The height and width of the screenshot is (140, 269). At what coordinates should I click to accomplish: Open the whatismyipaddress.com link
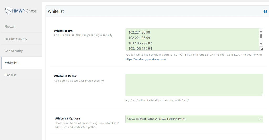point(146,59)
